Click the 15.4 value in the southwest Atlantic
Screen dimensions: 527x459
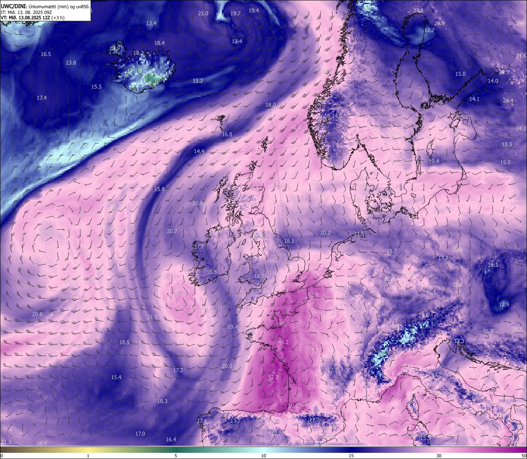click(x=116, y=377)
